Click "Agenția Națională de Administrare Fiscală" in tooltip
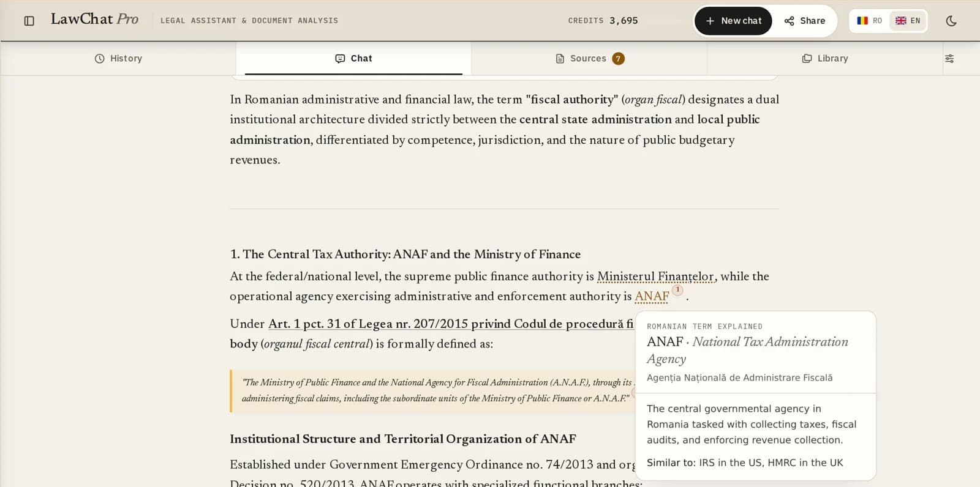 (x=739, y=378)
